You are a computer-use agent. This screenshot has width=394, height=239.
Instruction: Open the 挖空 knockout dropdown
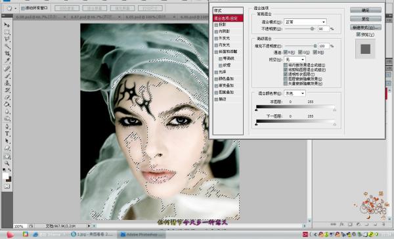pyautogui.click(x=294, y=59)
